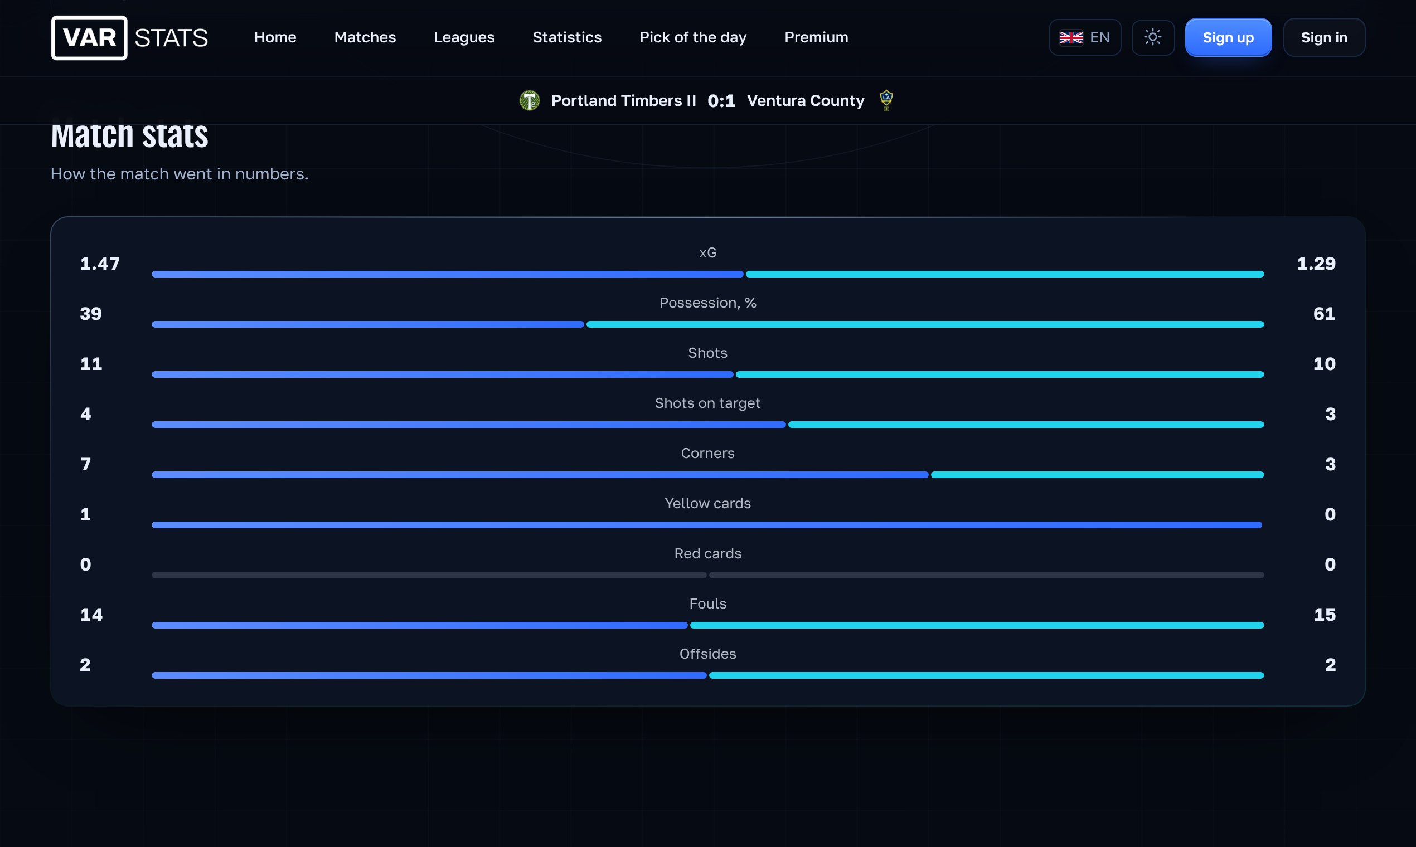Select the xG stat label

(708, 253)
